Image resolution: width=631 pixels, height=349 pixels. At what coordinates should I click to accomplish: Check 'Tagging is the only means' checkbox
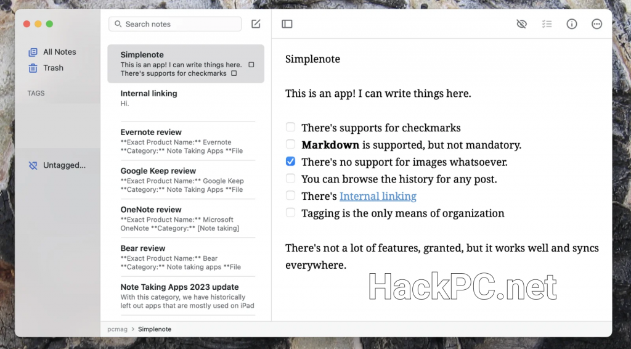(290, 213)
